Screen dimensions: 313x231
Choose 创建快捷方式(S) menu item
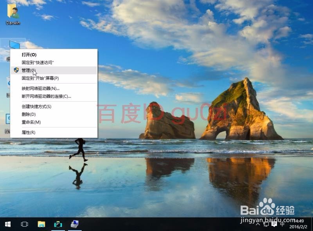pyautogui.click(x=54, y=107)
